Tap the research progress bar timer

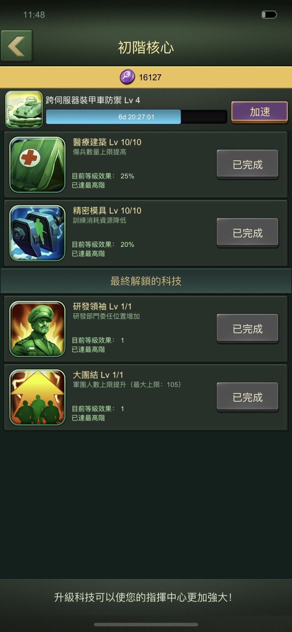click(x=136, y=117)
